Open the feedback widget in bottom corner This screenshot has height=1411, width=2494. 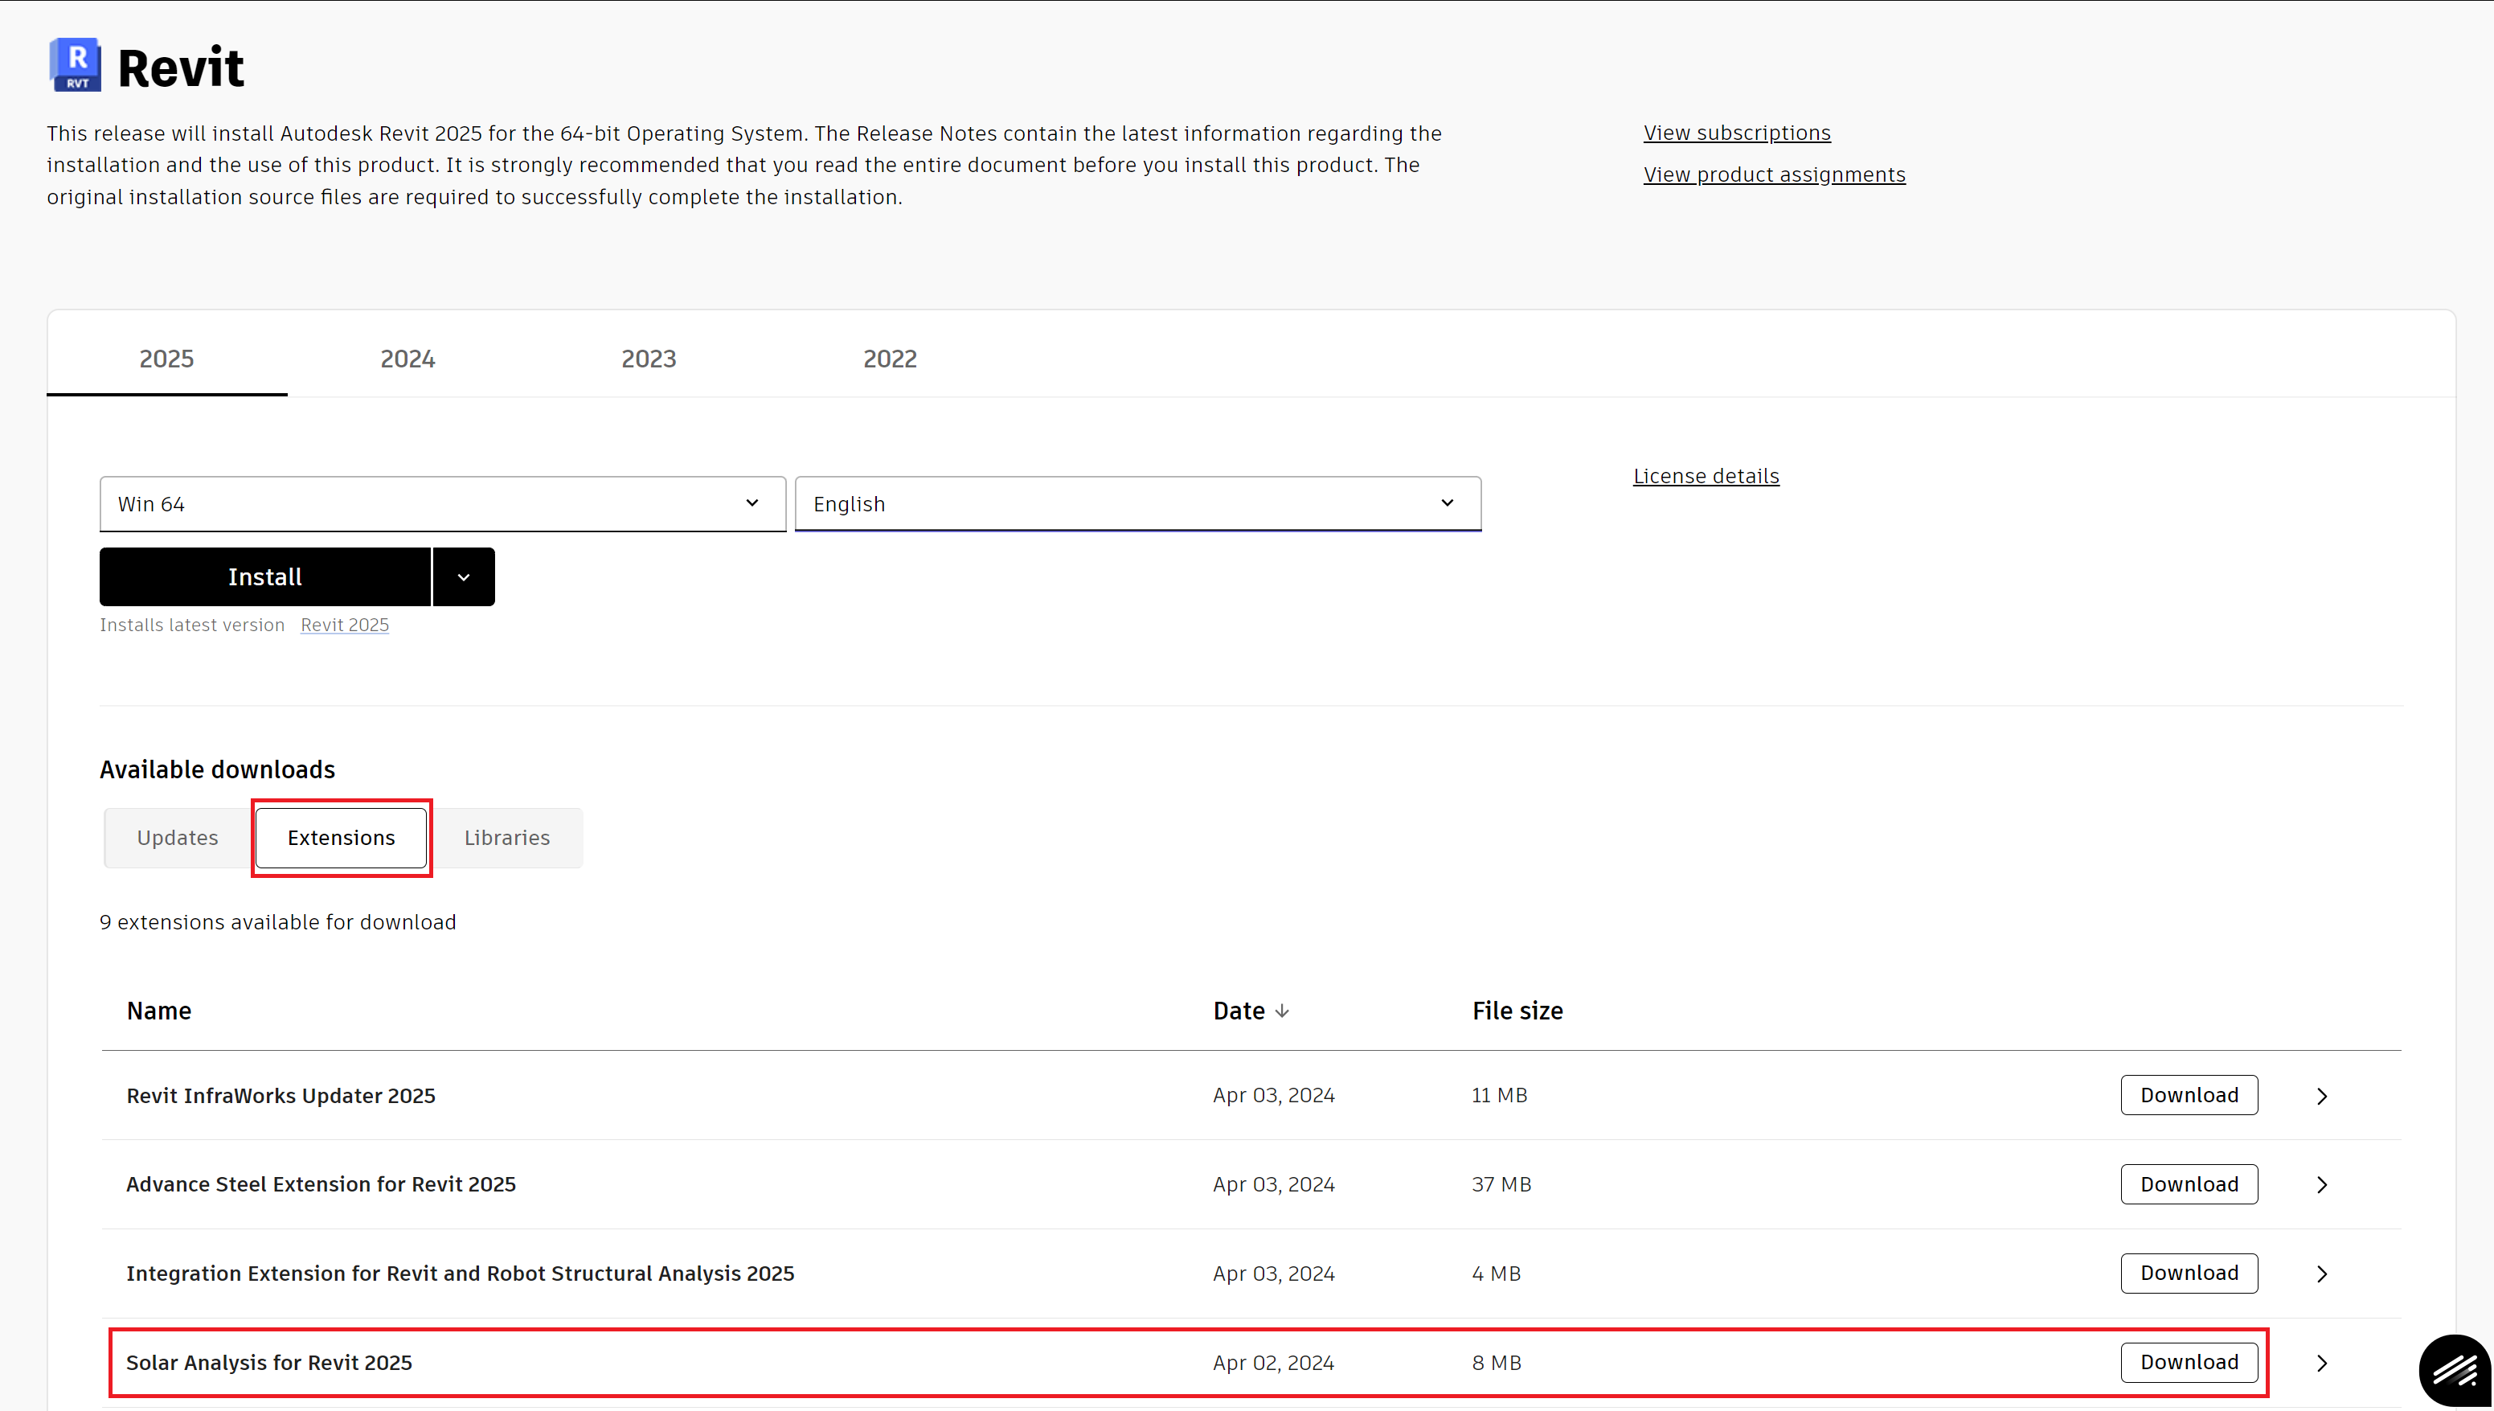tap(2455, 1369)
